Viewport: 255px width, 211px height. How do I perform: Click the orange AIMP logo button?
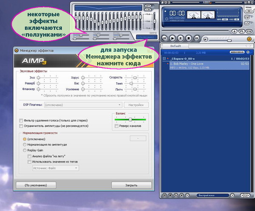tap(249, 39)
